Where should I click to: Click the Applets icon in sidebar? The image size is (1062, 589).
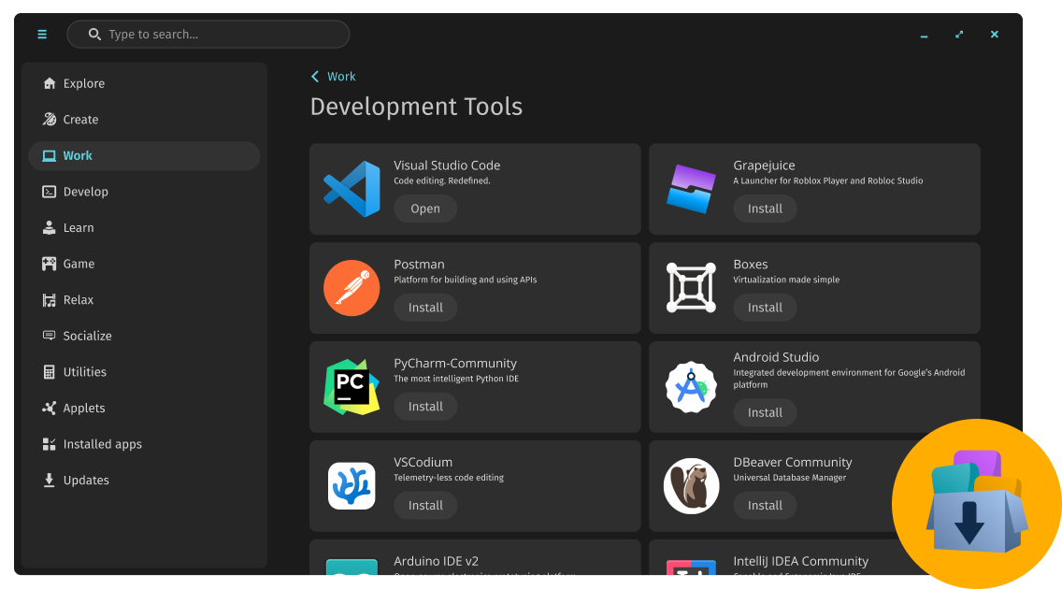coord(49,408)
